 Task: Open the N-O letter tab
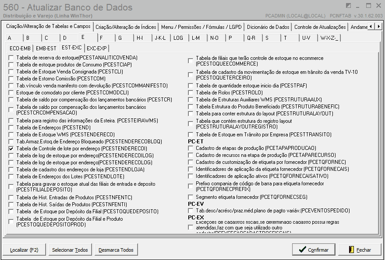tap(216, 38)
